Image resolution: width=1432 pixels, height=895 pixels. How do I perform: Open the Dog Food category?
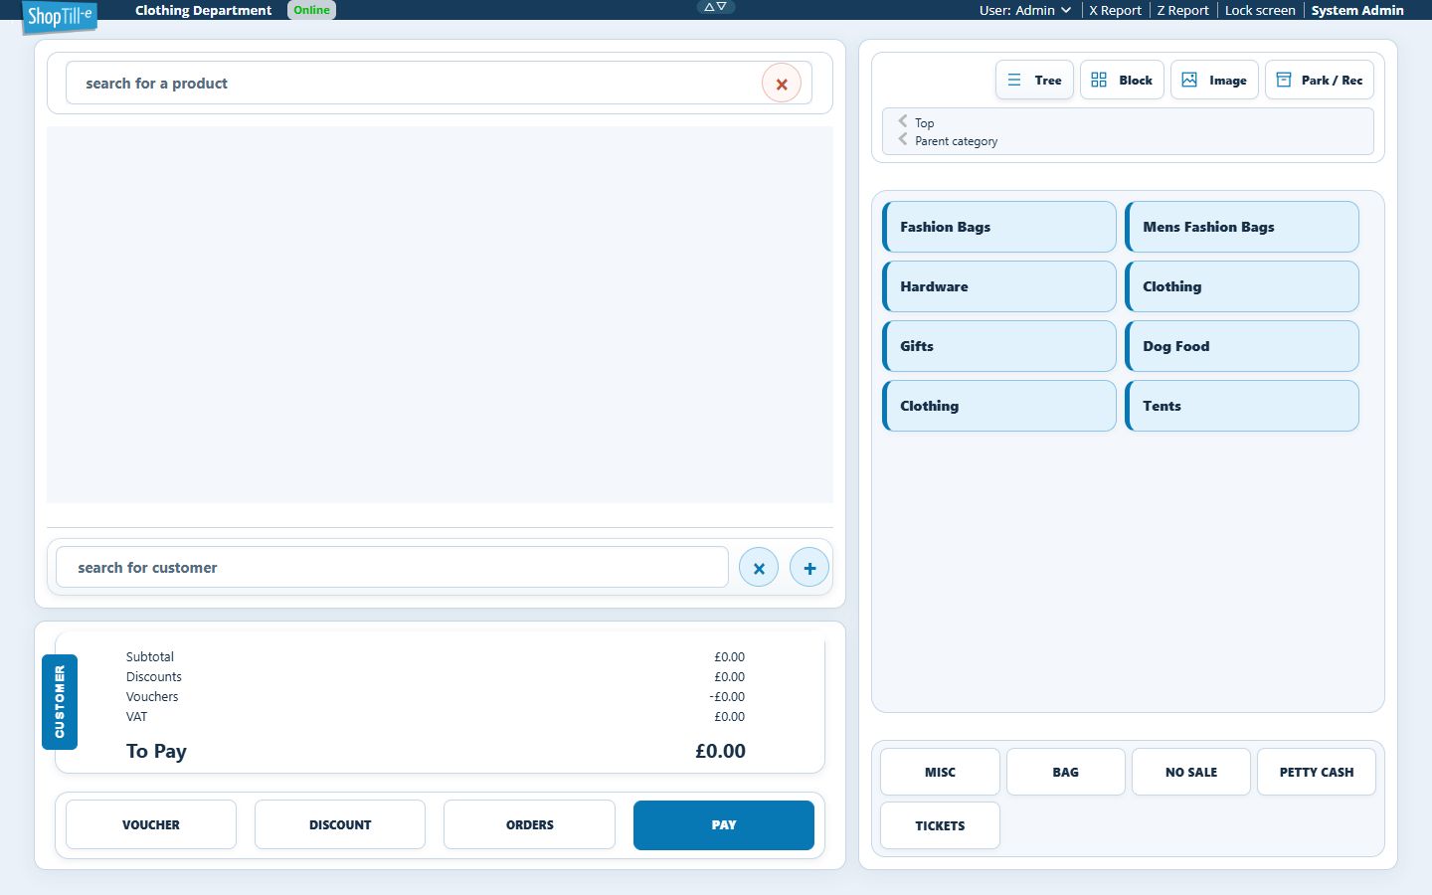tap(1242, 346)
